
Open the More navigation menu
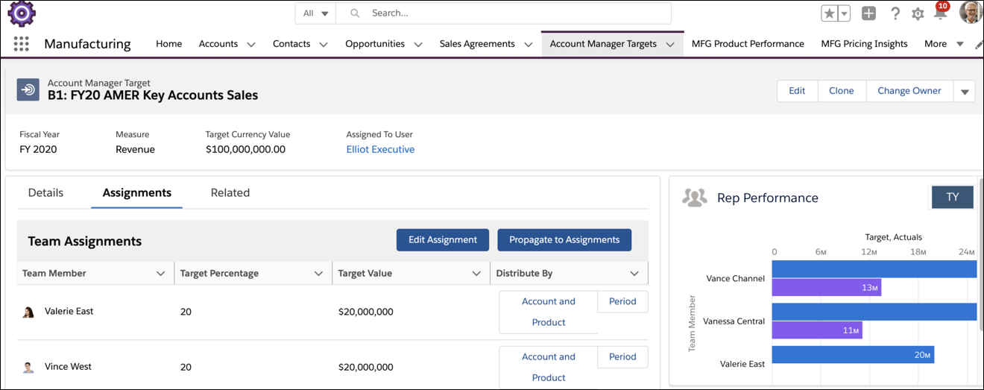pyautogui.click(x=944, y=44)
